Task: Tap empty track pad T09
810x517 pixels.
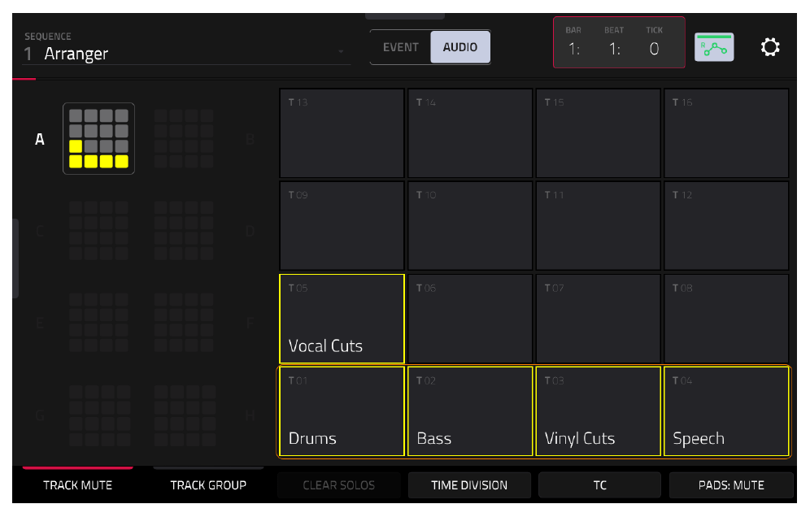Action: pyautogui.click(x=342, y=226)
